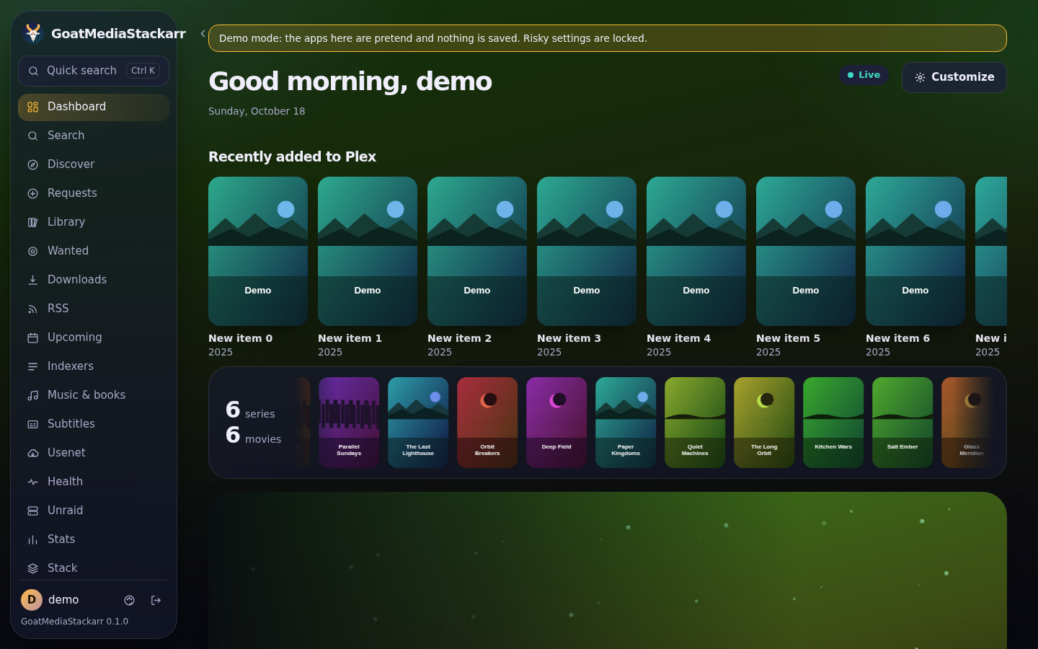Select the Kitchen Wars poster
Screen dimensions: 1038x649
pyautogui.click(x=833, y=423)
